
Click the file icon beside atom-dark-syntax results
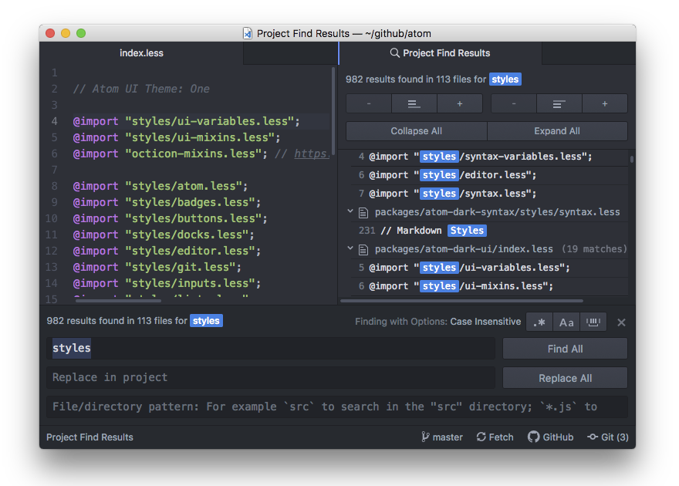363,211
